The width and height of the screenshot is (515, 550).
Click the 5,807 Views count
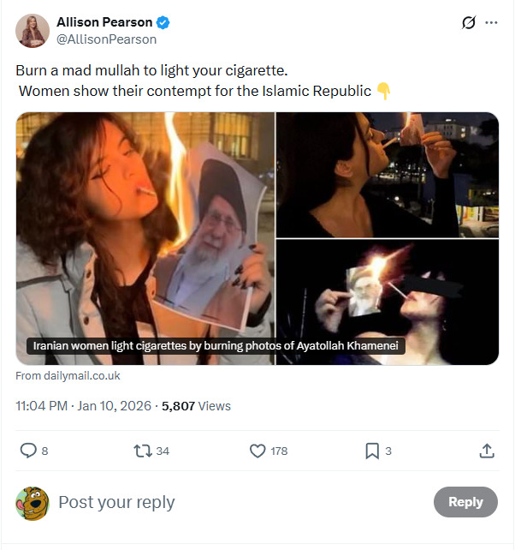click(x=196, y=406)
